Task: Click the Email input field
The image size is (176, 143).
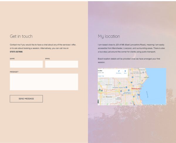Action: (x=62, y=64)
